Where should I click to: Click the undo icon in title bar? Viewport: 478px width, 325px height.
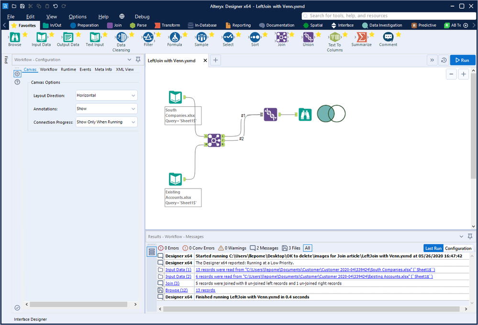click(55, 6)
